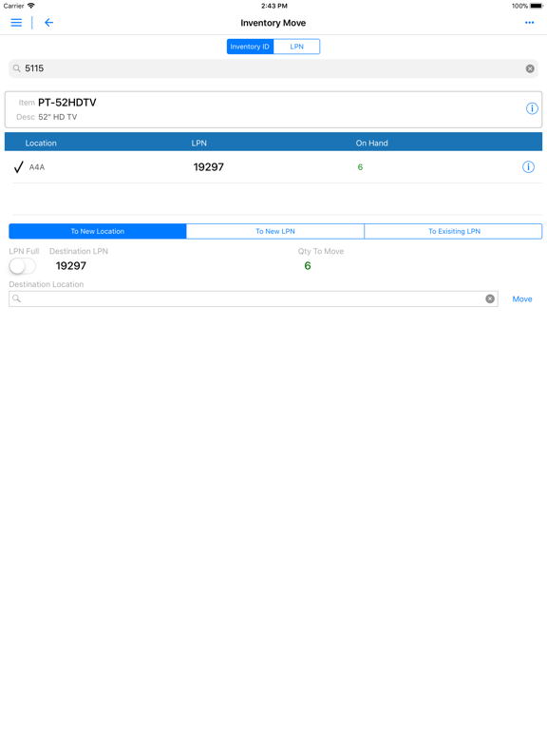
Task: Tap the item name PT-52HDTV
Action: click(67, 103)
